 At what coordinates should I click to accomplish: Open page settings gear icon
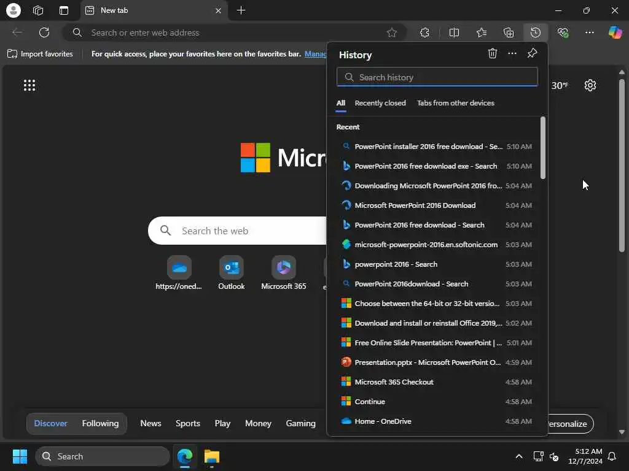(590, 85)
